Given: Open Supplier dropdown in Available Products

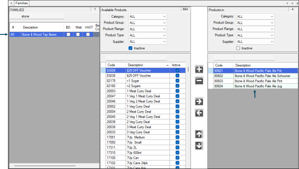Looking at the screenshot, I should coord(148,42).
